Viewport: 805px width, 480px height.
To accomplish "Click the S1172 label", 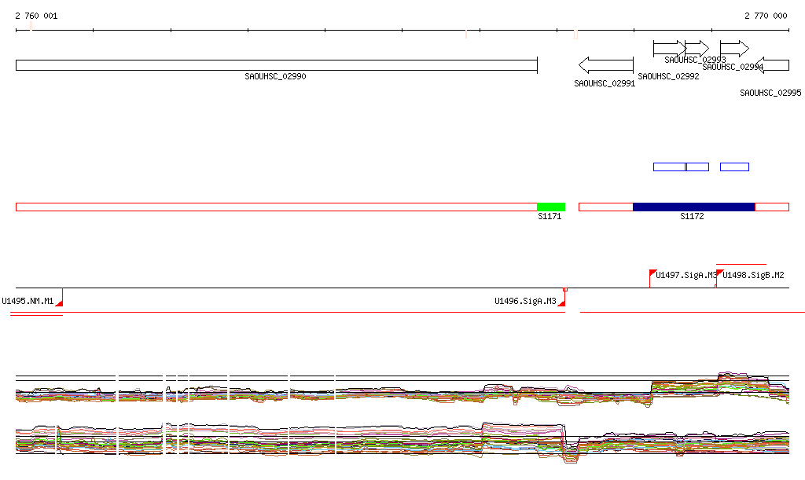I will [x=692, y=216].
